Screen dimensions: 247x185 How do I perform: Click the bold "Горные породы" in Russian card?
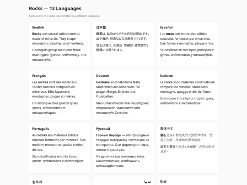[109, 135]
